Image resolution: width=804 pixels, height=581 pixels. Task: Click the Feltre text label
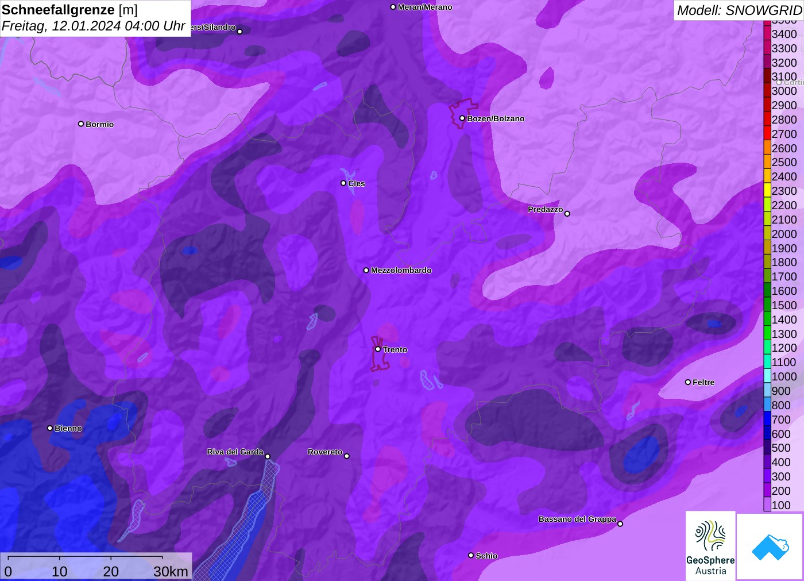click(x=703, y=382)
